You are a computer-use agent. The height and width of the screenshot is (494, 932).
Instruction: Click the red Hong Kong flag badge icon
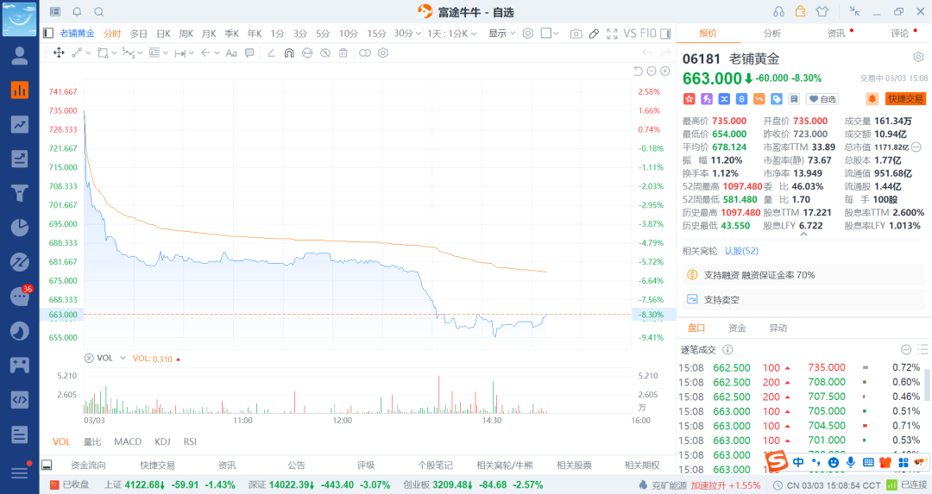[689, 98]
